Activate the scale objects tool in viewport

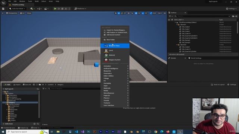125,13
